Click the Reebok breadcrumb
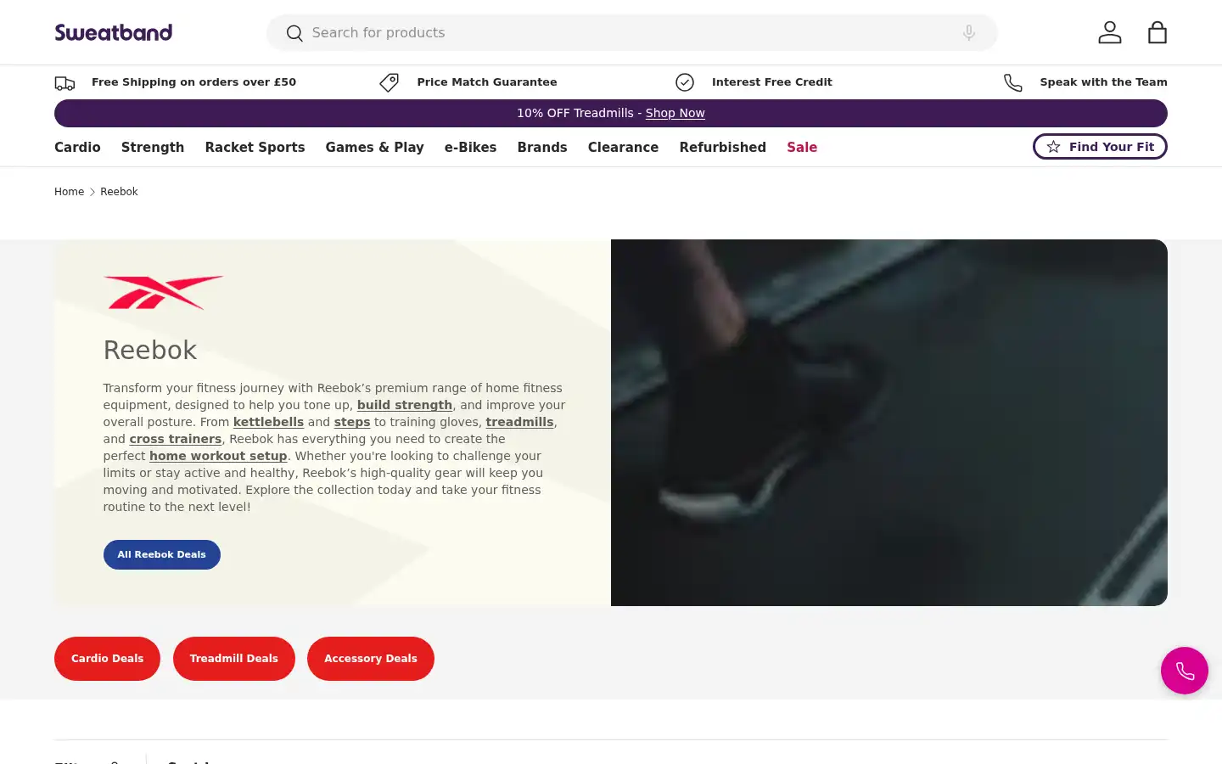 coord(119,192)
